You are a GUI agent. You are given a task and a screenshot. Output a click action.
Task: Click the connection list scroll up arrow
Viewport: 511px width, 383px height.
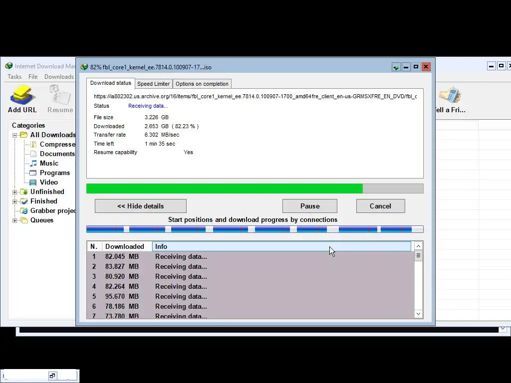coord(419,246)
